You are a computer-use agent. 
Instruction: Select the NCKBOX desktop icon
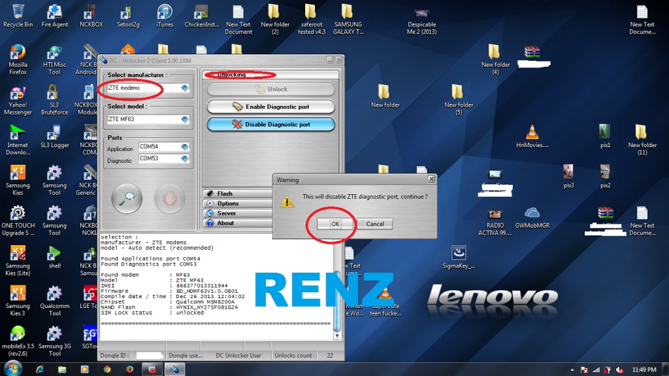[91, 16]
